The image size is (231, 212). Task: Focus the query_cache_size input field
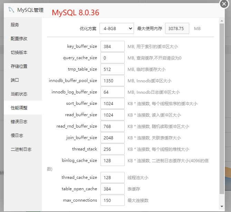(x=113, y=58)
